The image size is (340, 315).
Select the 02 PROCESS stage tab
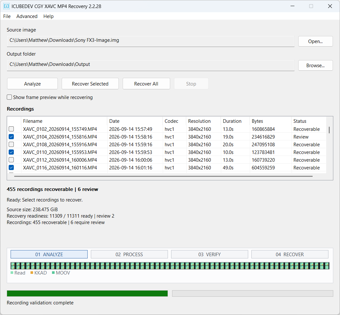(x=129, y=254)
